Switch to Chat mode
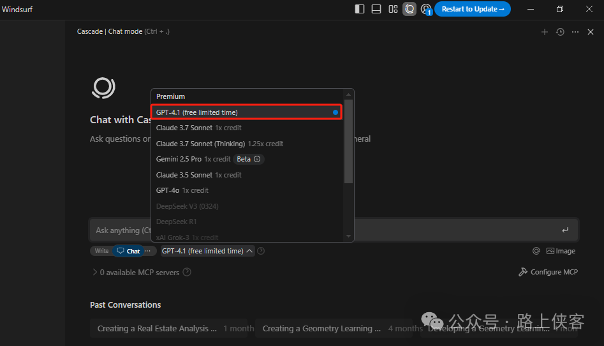The image size is (604, 346). coord(128,251)
